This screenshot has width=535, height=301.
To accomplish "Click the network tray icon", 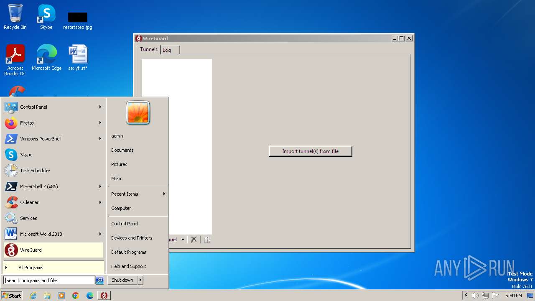I will 485,296.
